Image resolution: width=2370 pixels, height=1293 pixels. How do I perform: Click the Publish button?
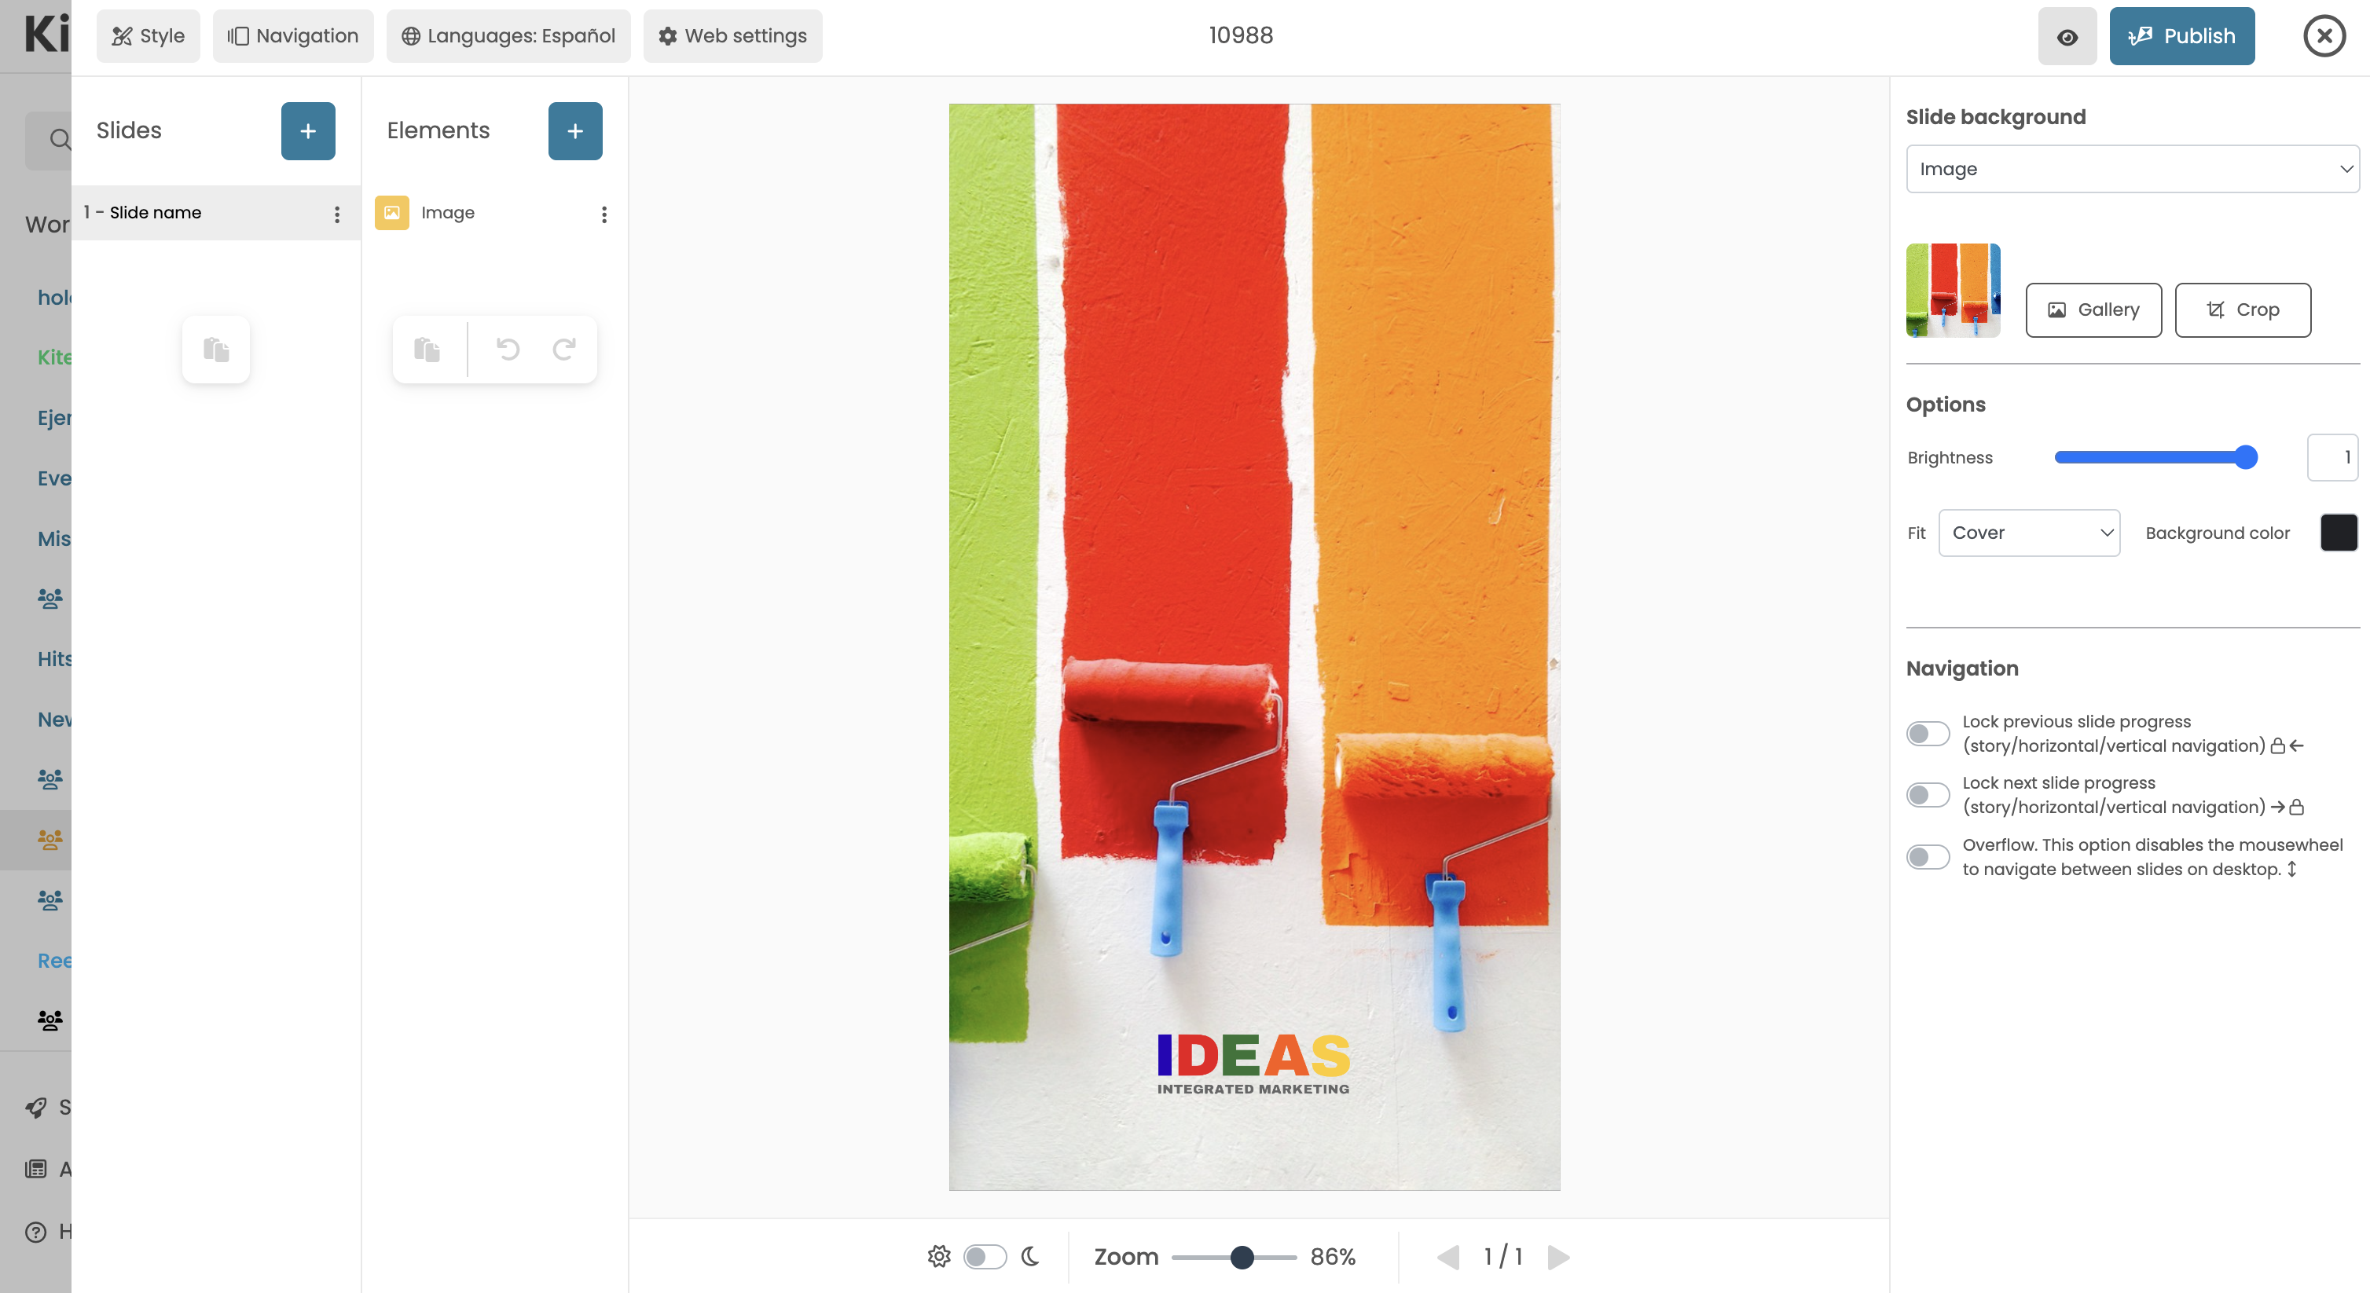[2181, 36]
